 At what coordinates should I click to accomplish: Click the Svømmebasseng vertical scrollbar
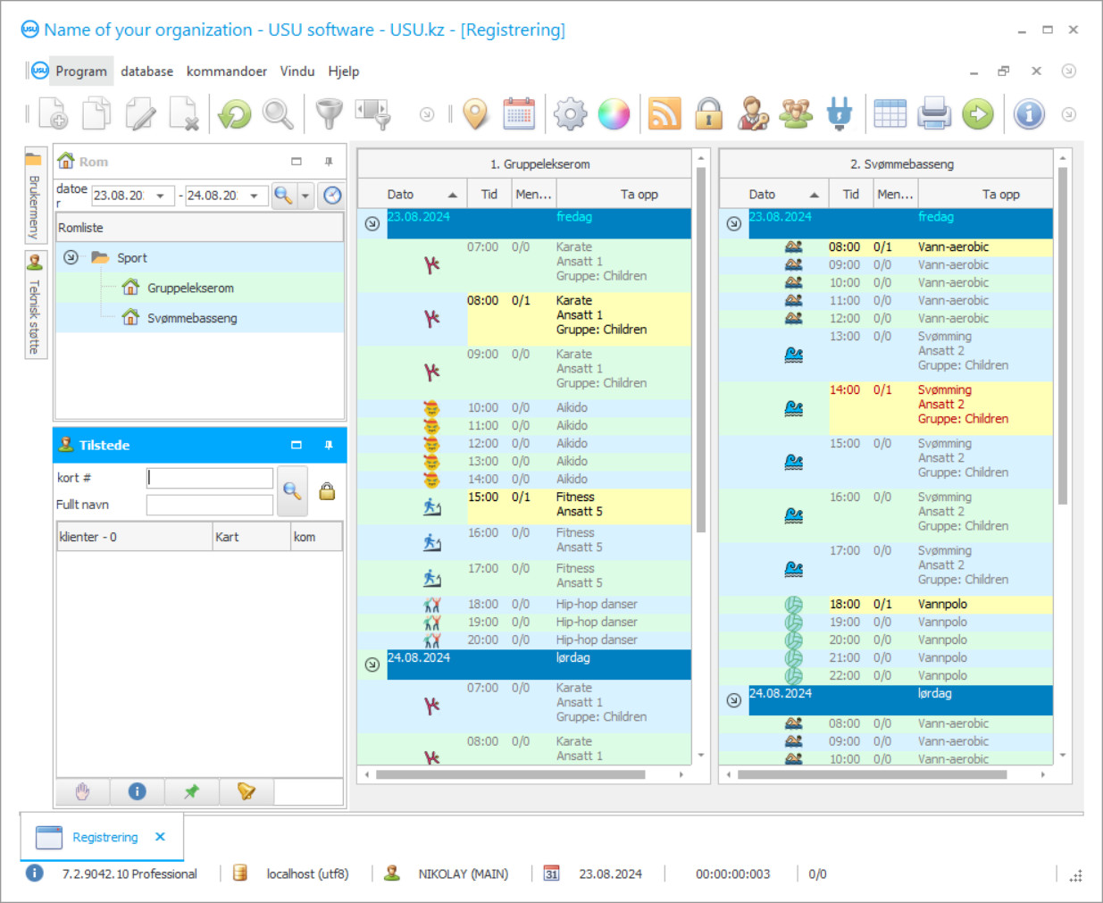click(1063, 335)
